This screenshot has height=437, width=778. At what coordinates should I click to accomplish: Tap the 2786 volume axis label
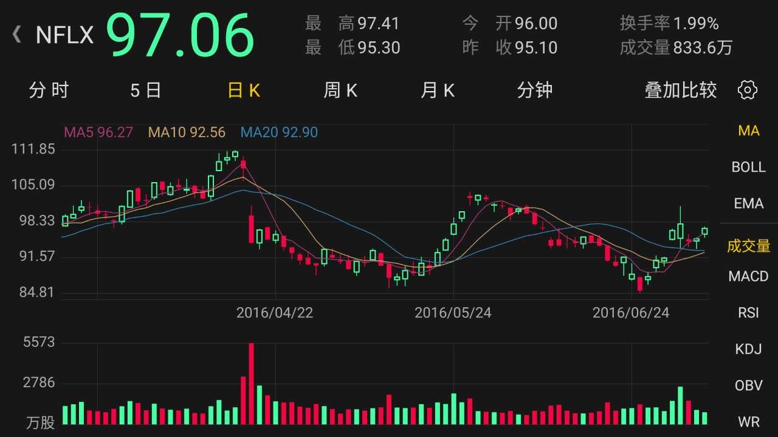40,383
